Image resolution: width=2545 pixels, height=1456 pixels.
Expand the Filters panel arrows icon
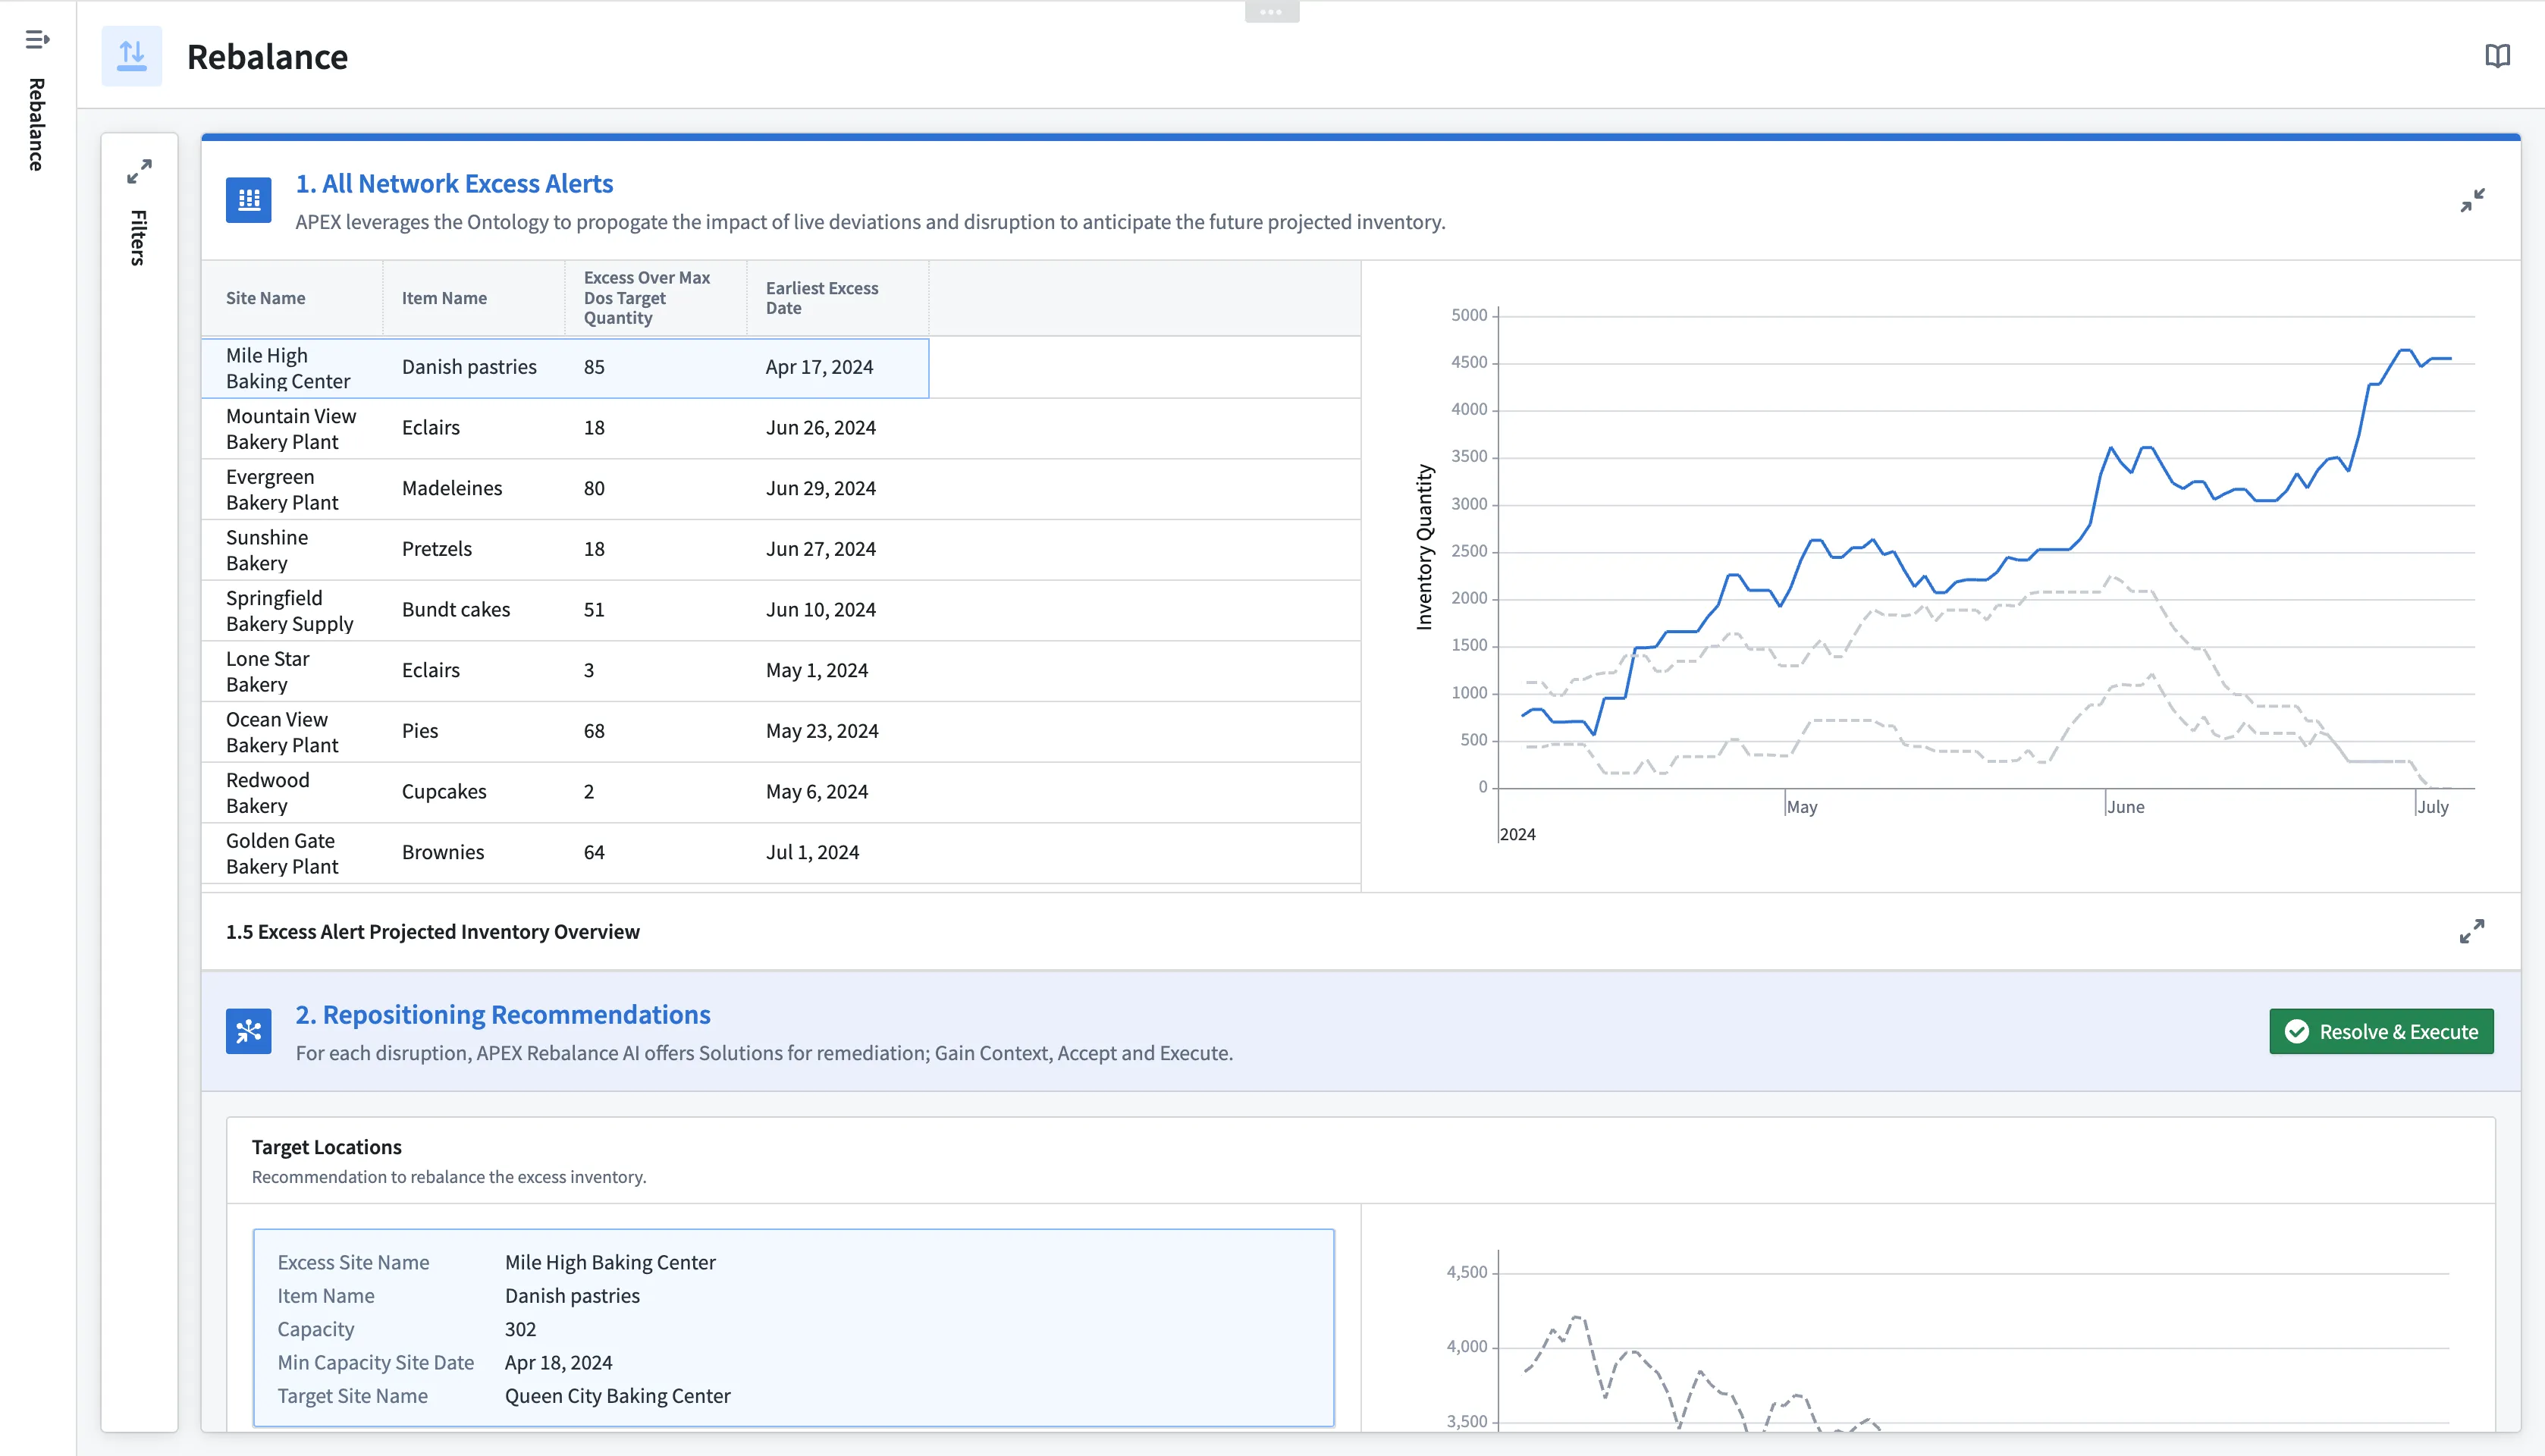(x=139, y=172)
